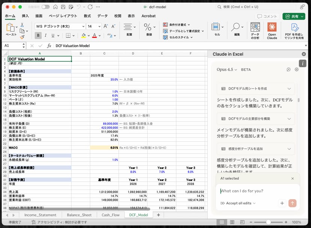Start a new chat in Claude panel
311x228 pixels.
click(x=288, y=69)
